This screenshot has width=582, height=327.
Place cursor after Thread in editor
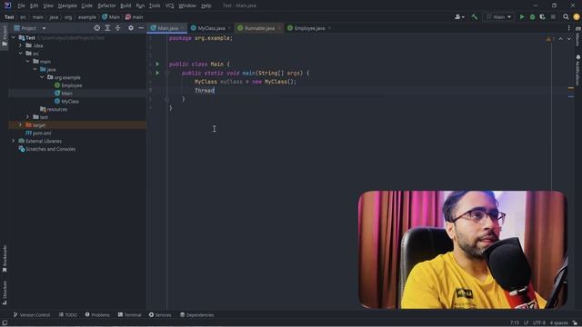click(x=215, y=91)
